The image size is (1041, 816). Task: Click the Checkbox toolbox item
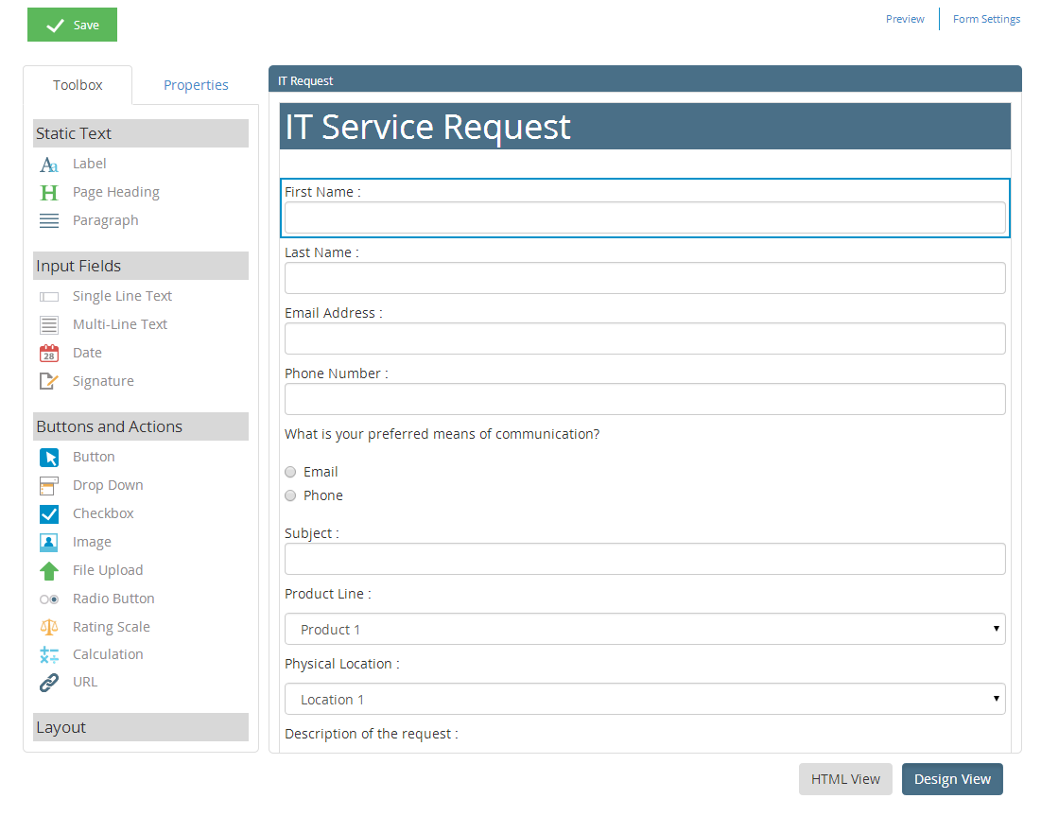click(x=102, y=513)
